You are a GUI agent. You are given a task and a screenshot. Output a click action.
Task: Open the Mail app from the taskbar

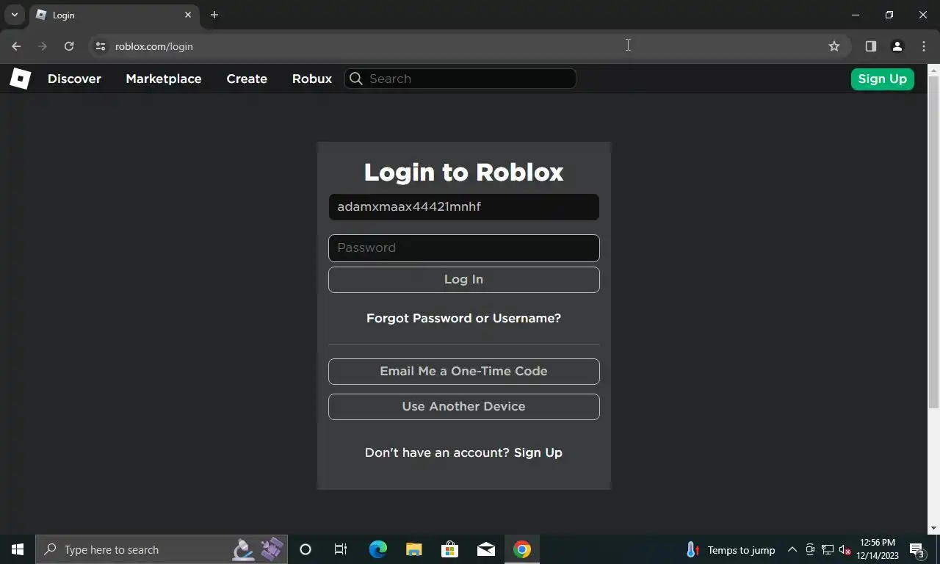485,549
